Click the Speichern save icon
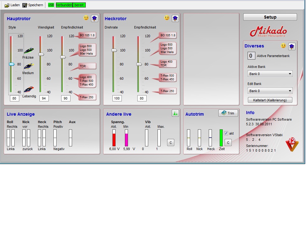This screenshot has width=306, height=227. (25, 5)
